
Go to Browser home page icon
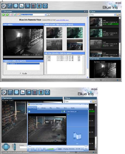(18, 15)
